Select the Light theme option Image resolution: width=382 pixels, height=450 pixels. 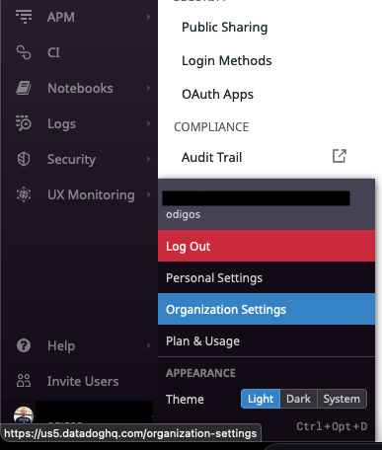[261, 399]
